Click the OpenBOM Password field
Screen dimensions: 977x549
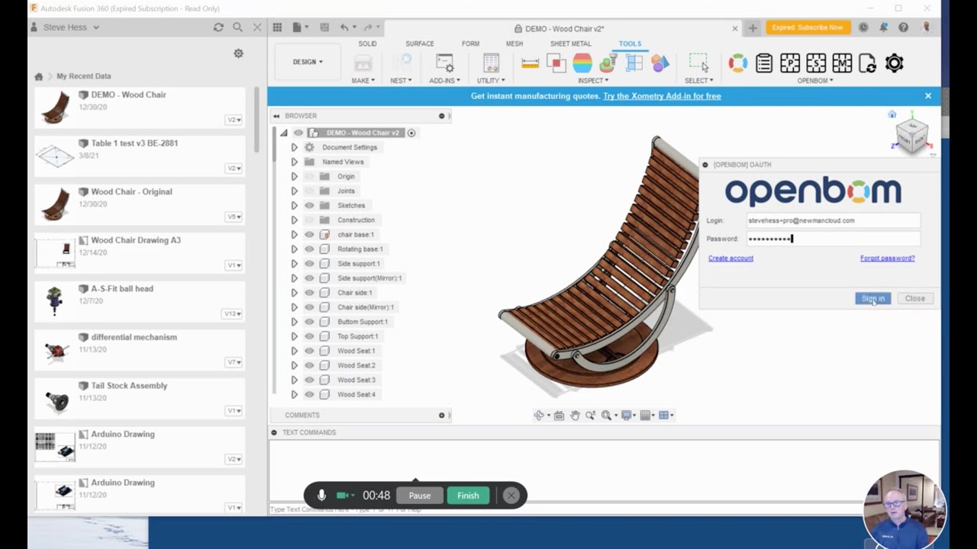click(x=833, y=239)
